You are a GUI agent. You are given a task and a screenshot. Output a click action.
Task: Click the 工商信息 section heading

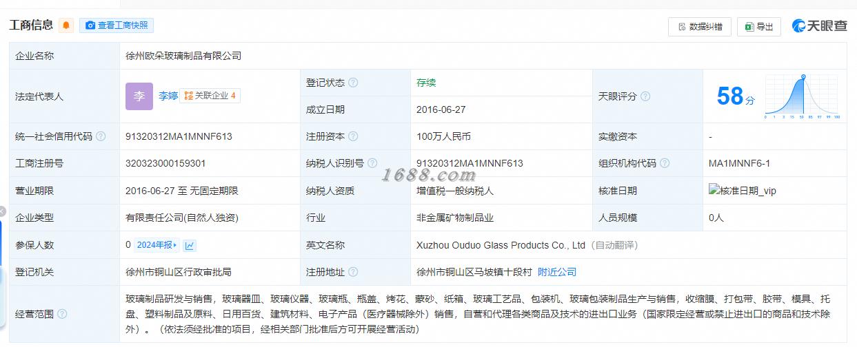coord(31,25)
